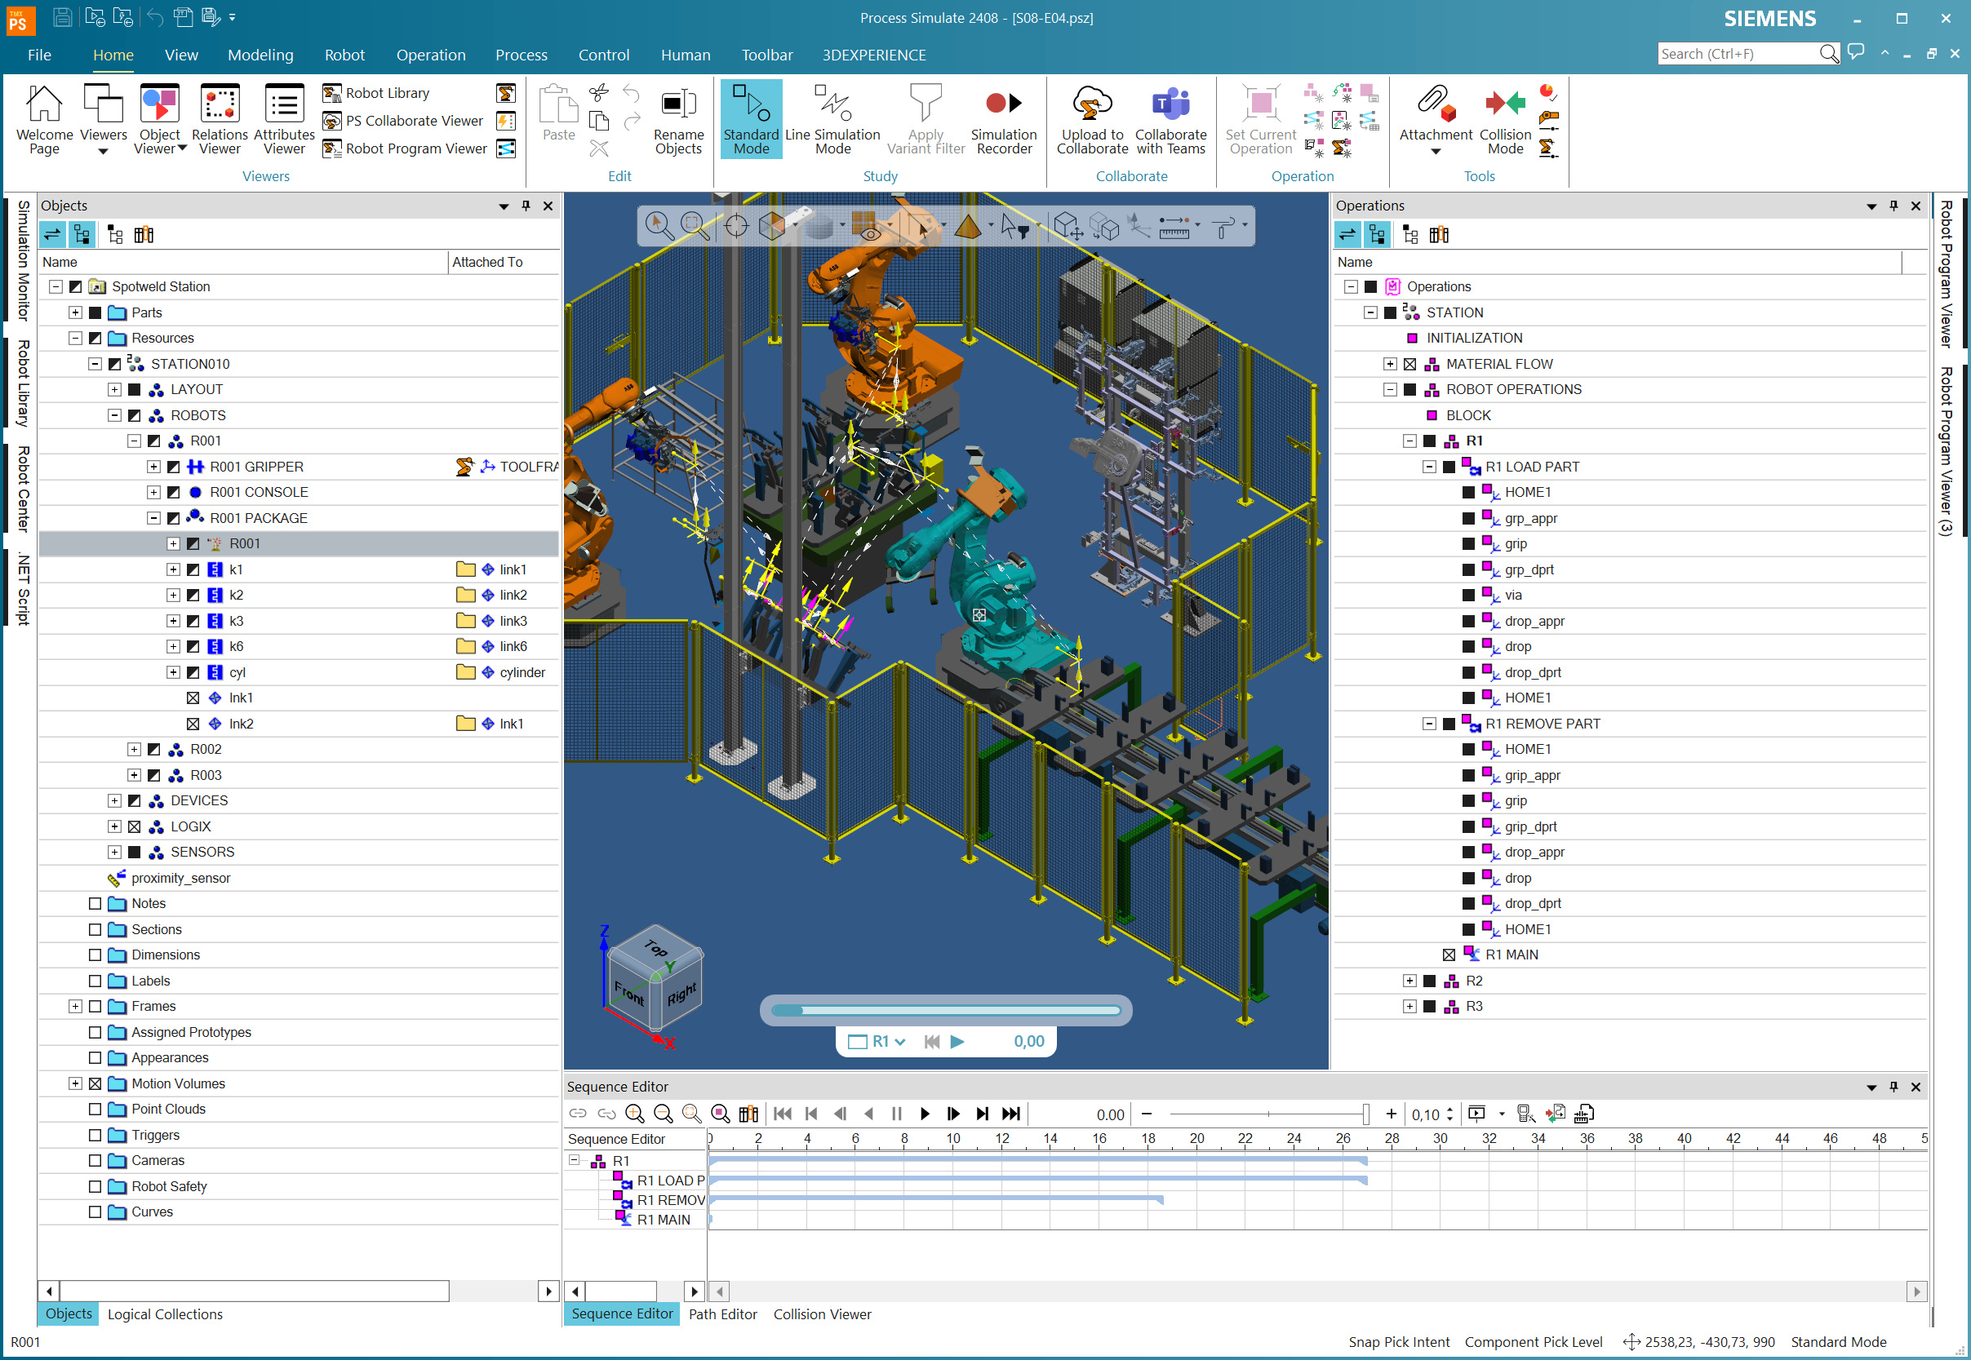Toggle the Notes folder checkbox
1971x1360 pixels.
95,903
